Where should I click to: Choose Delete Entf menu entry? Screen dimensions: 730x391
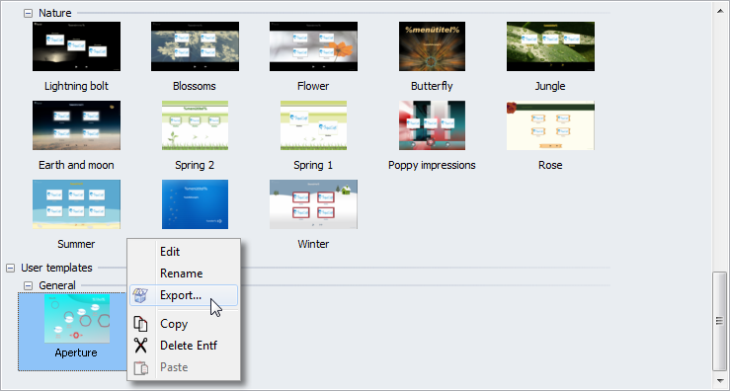184,346
